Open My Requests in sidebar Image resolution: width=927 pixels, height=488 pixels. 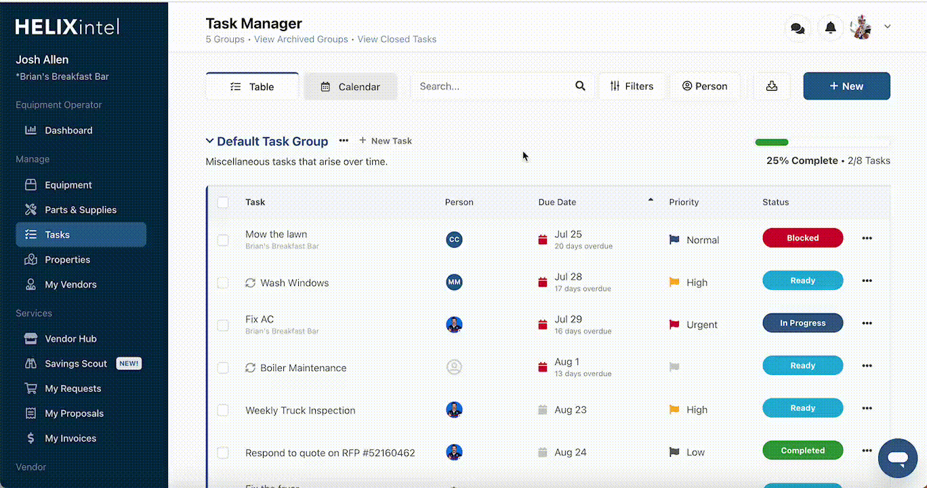[x=81, y=389]
